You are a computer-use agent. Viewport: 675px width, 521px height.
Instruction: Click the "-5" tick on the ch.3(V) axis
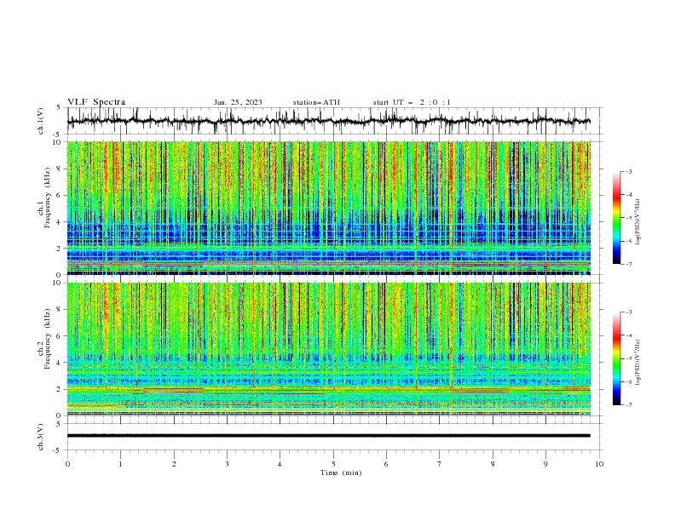coord(57,450)
